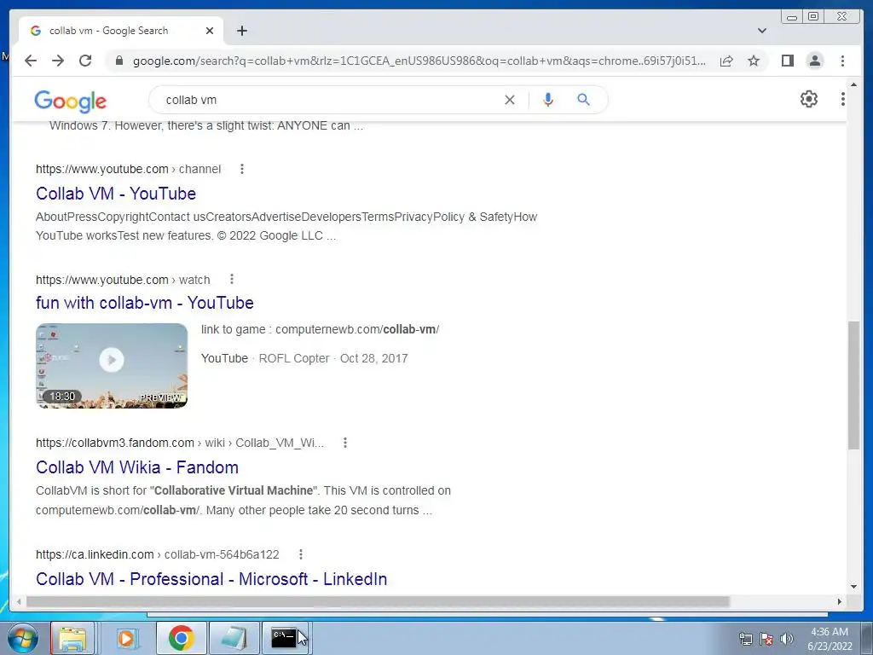Click the scroll-up arrow of the page
This screenshot has height=655, width=873.
(x=854, y=84)
